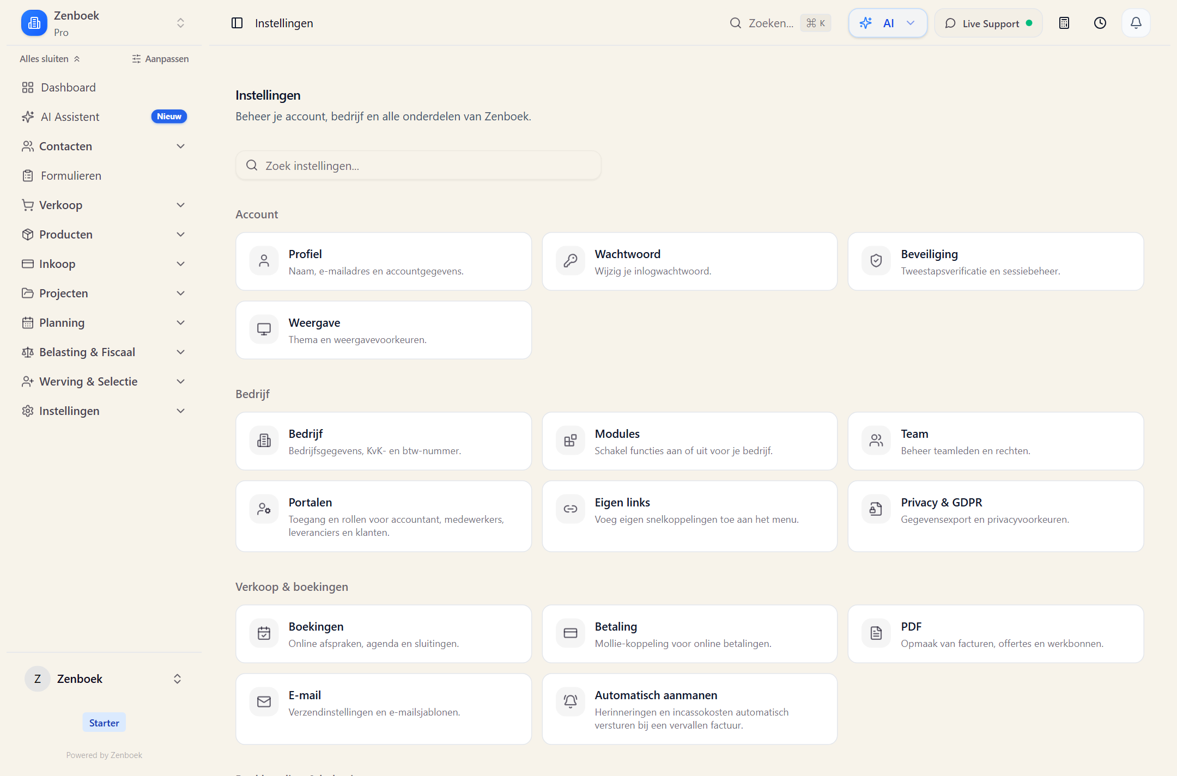The image size is (1177, 776).
Task: Open notifications bell
Action: [x=1136, y=23]
